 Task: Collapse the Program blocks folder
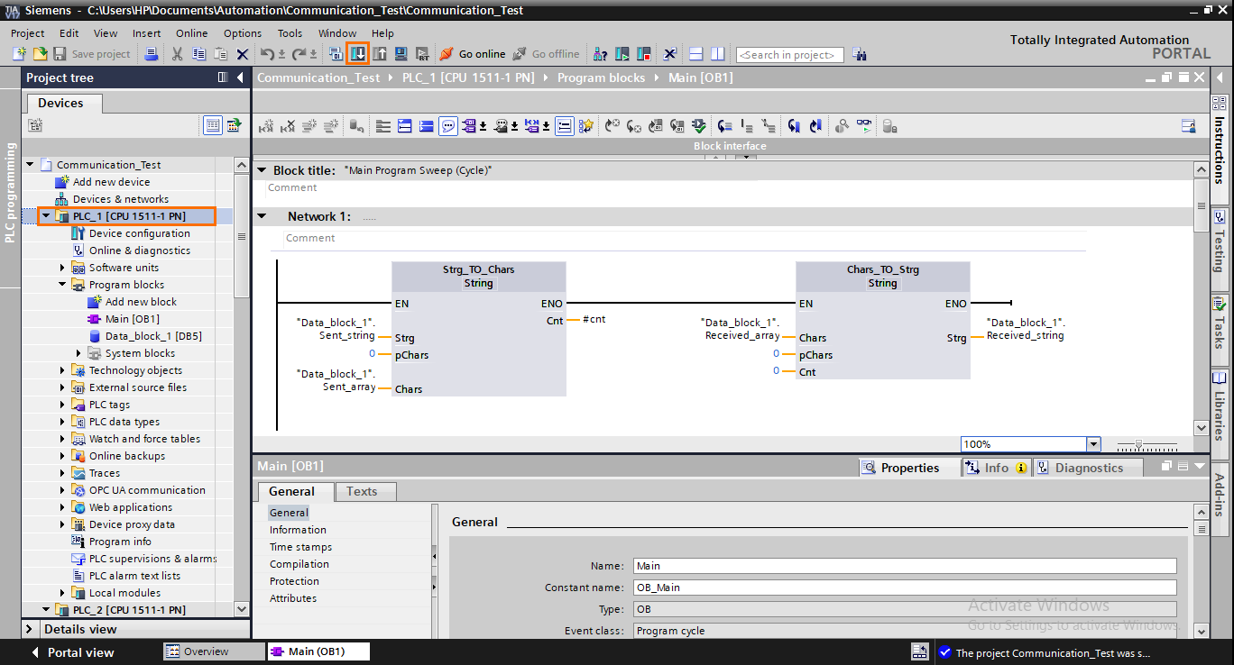pyautogui.click(x=62, y=285)
